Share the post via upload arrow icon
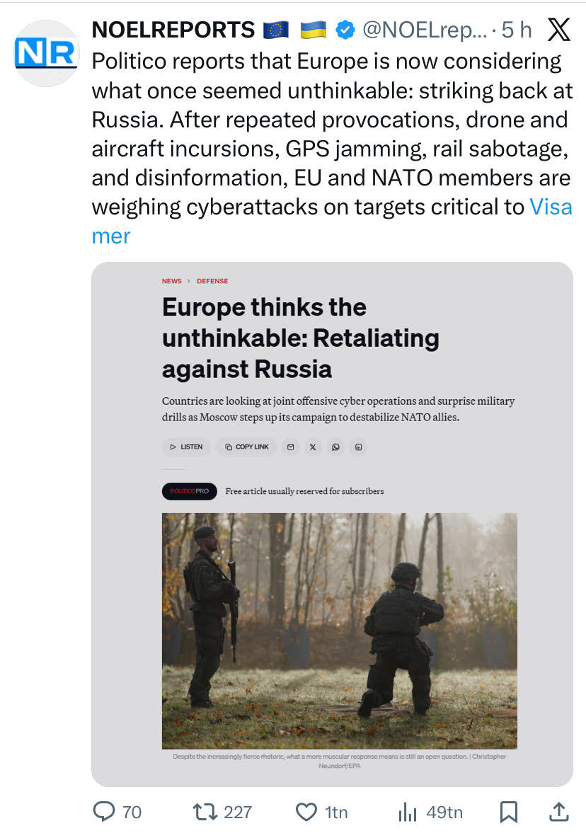Viewport: 586px width, 838px height. point(559,811)
